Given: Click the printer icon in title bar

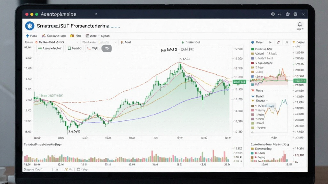Looking at the screenshot, I should tap(288, 14).
